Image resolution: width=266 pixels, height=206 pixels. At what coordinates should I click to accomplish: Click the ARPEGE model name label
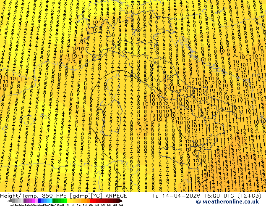pos(116,196)
